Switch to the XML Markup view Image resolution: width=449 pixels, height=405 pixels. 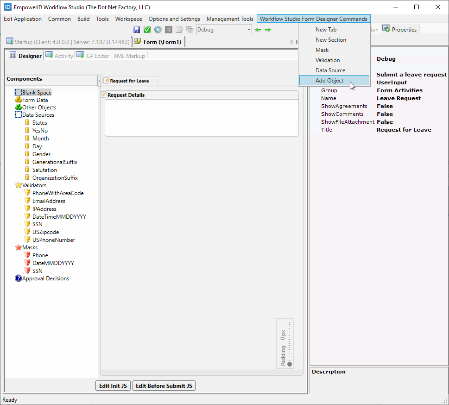[129, 56]
